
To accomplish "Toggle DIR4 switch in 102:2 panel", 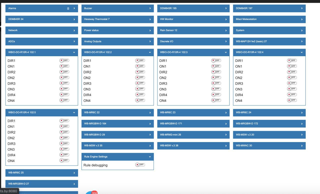I will (140, 95).
